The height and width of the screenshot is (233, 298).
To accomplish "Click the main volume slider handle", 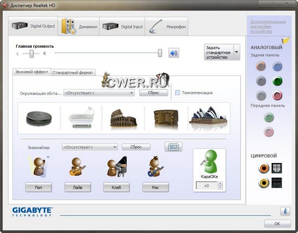I will 160,53.
